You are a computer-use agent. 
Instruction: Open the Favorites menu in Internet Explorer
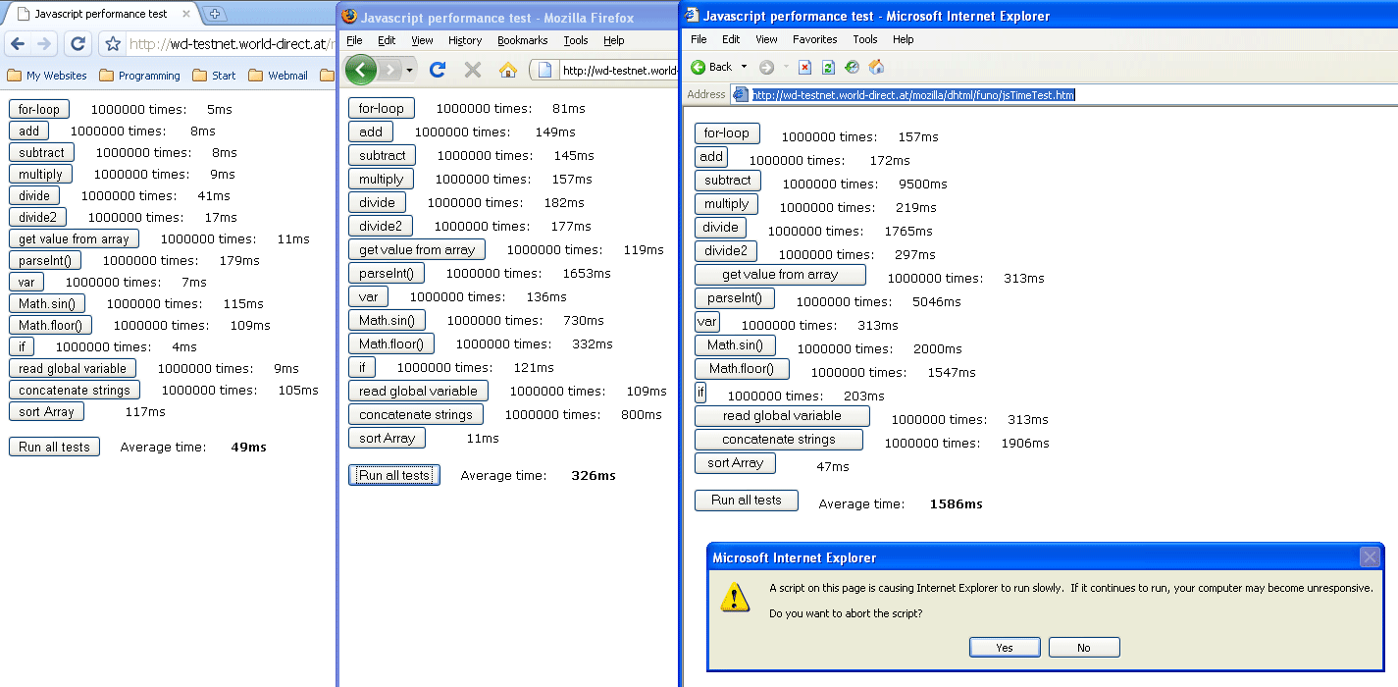coord(814,39)
